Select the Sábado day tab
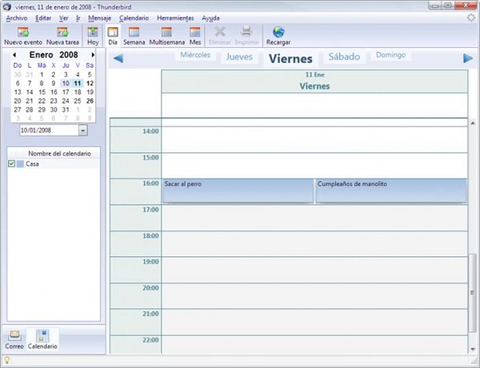 [344, 57]
